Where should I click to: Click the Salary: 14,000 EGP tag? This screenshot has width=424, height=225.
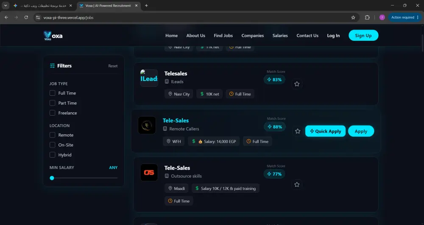(214, 141)
